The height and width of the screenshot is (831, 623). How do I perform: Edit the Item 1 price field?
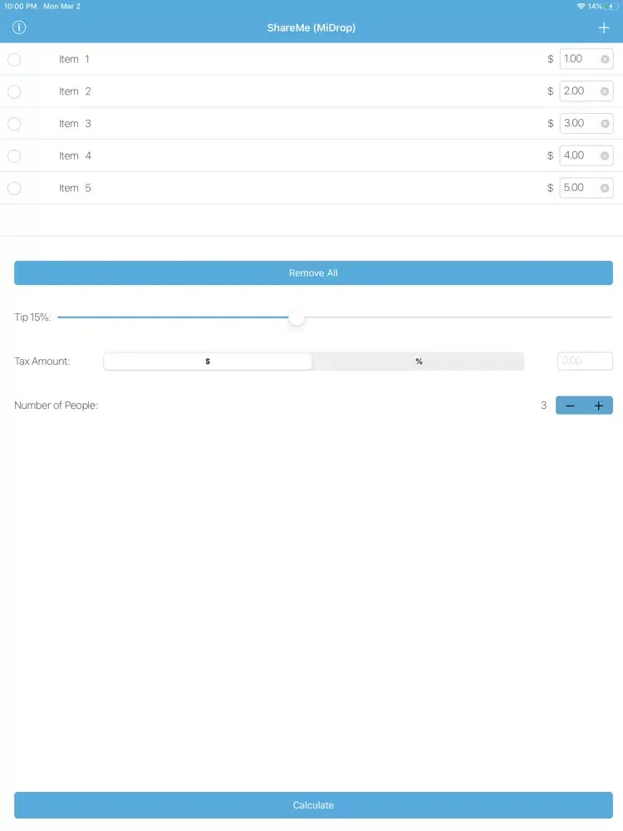[586, 59]
